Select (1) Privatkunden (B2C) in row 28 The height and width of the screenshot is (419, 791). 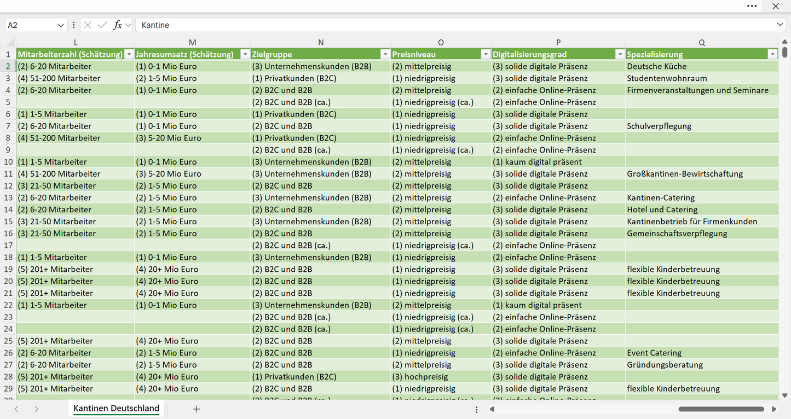(x=321, y=377)
